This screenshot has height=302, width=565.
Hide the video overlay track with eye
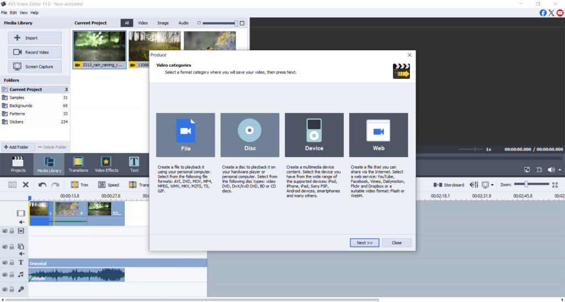[4, 247]
